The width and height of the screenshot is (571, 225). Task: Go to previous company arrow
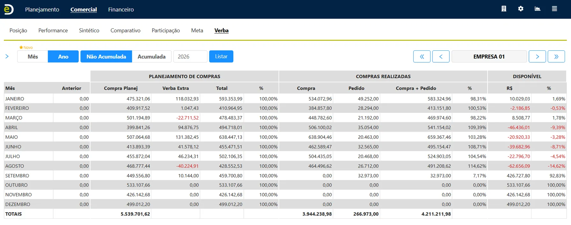pos(441,56)
